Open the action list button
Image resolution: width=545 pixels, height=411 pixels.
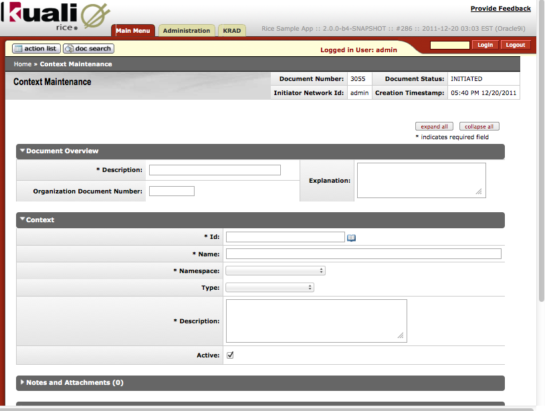[37, 49]
